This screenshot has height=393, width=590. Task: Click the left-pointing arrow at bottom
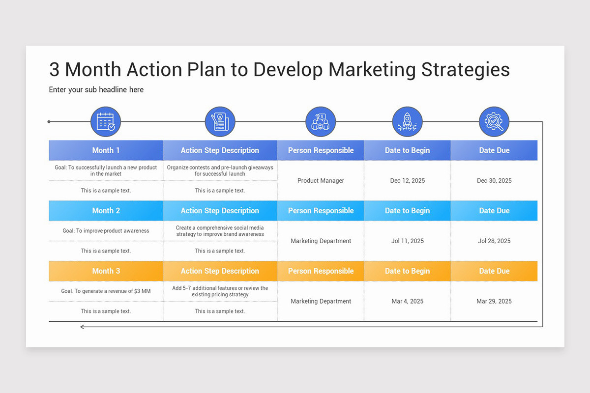[x=83, y=327]
